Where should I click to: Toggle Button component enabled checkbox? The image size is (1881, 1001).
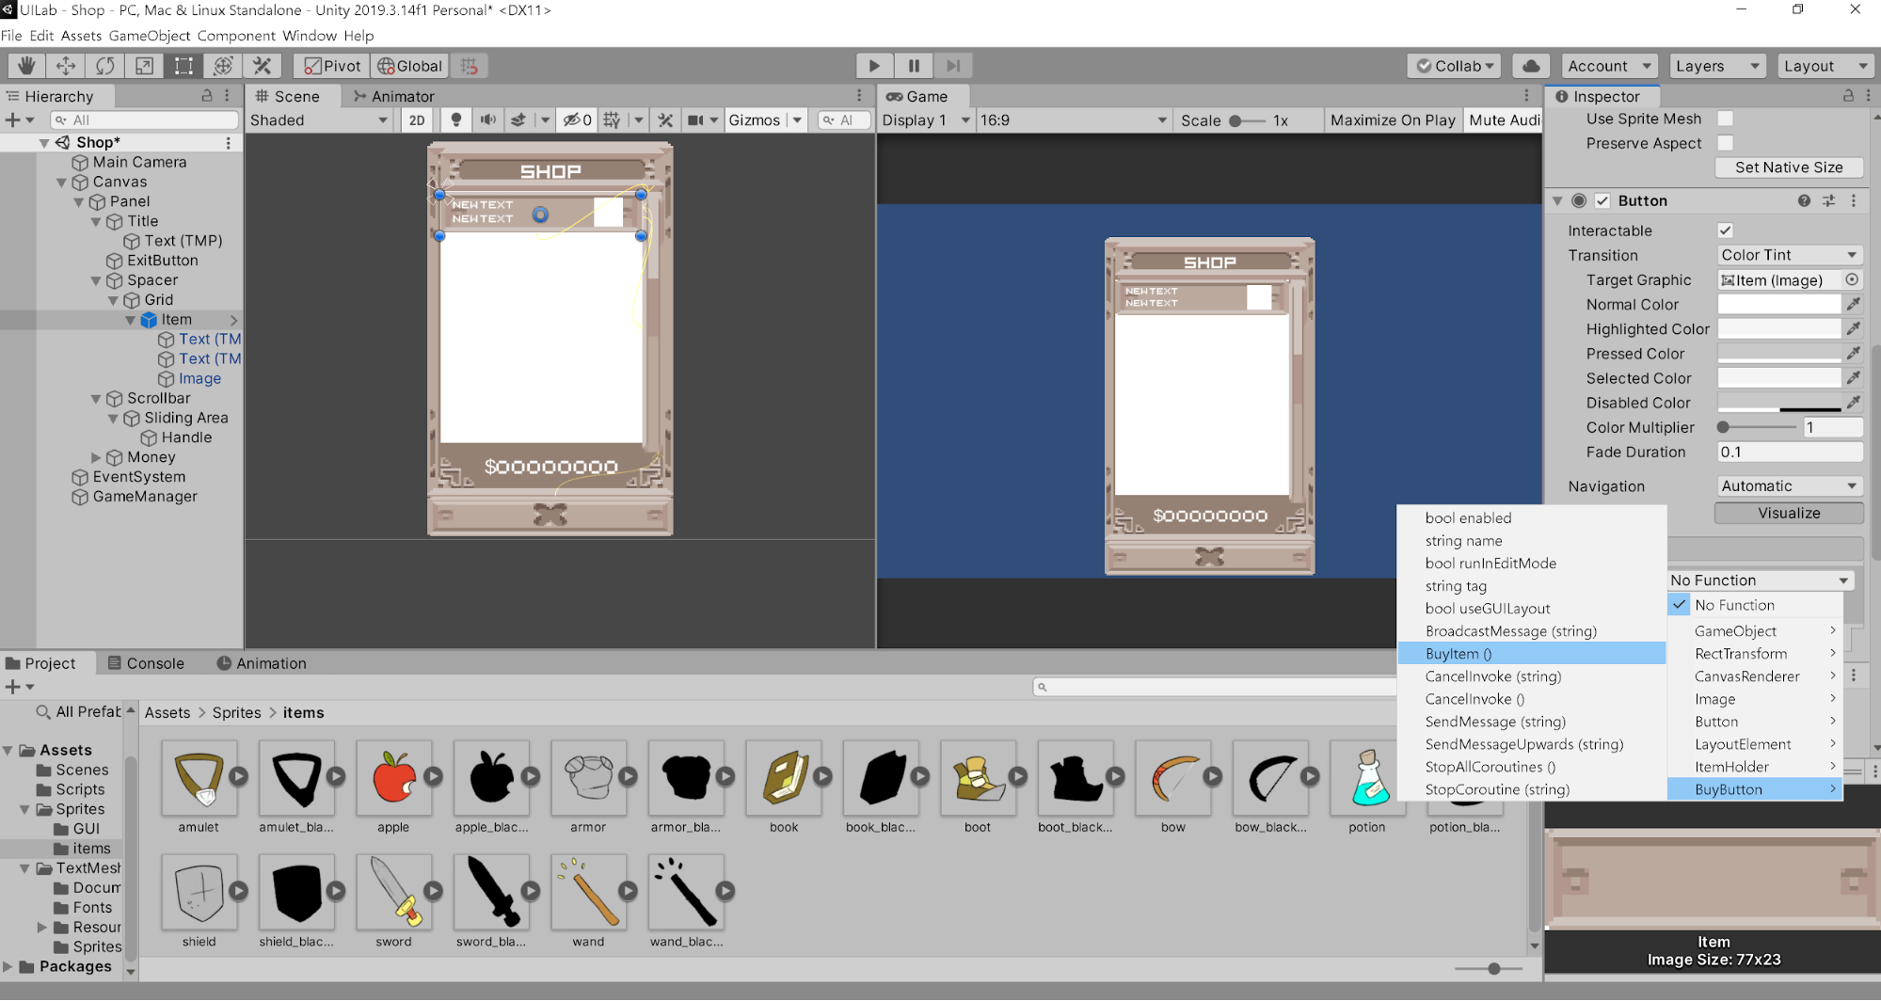1602,200
